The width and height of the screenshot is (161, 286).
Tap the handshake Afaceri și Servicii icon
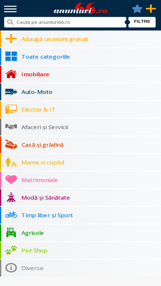point(11,127)
